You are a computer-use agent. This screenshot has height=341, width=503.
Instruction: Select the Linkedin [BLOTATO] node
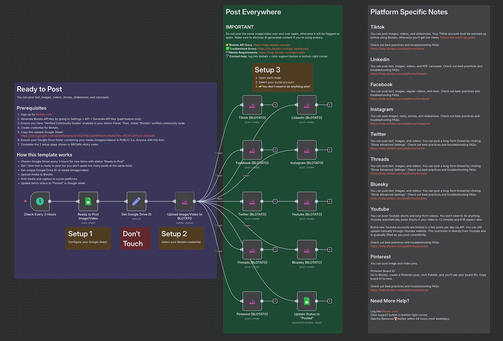click(307, 105)
